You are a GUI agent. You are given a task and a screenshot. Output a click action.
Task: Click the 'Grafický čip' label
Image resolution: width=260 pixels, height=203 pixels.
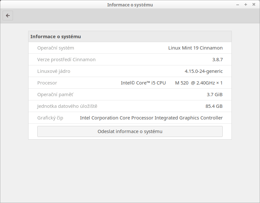(50, 118)
